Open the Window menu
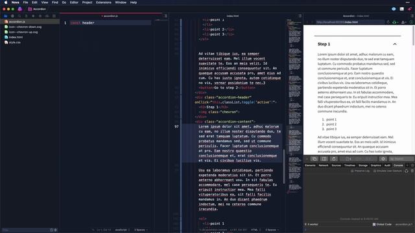The height and width of the screenshot is (233, 415). point(121,3)
